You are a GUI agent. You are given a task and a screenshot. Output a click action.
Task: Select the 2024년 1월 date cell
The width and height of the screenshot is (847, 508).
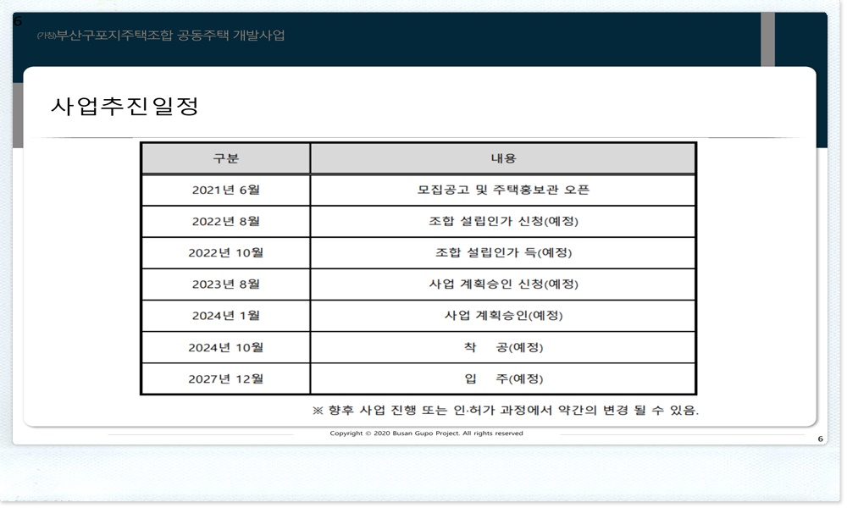click(226, 316)
